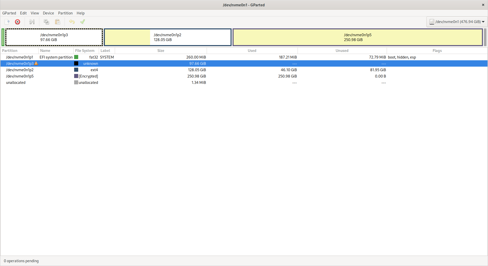Open the Help menu
This screenshot has height=266, width=488.
80,13
